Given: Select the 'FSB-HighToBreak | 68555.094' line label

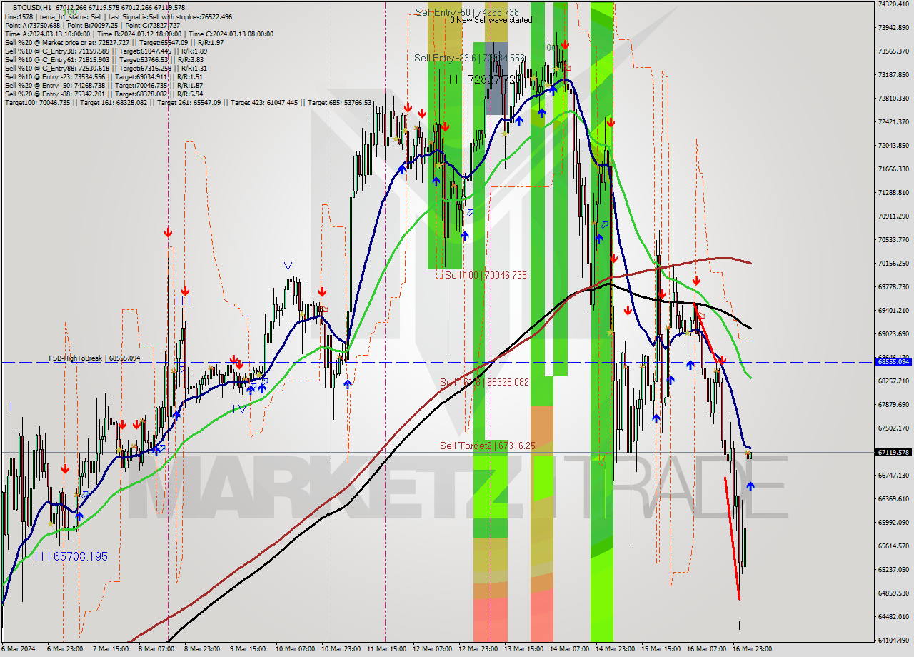Looking at the screenshot, I should (x=94, y=358).
